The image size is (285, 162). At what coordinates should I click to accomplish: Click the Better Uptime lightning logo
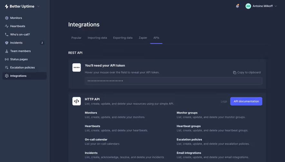(6, 6)
